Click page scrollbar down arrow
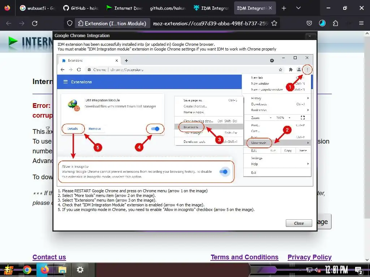 (367, 260)
